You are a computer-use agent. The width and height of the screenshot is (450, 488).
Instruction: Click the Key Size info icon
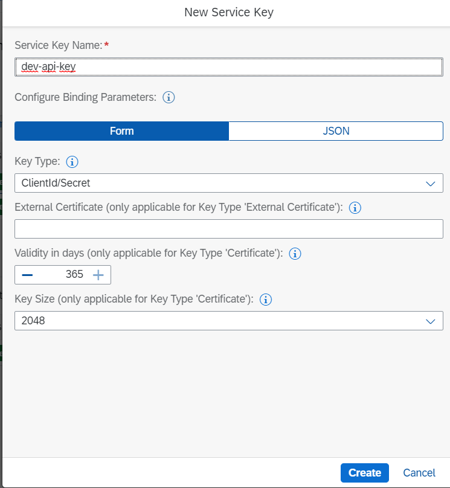point(266,300)
